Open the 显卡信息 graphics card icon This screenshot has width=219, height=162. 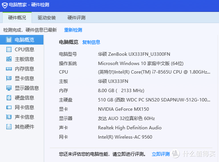point(9,78)
